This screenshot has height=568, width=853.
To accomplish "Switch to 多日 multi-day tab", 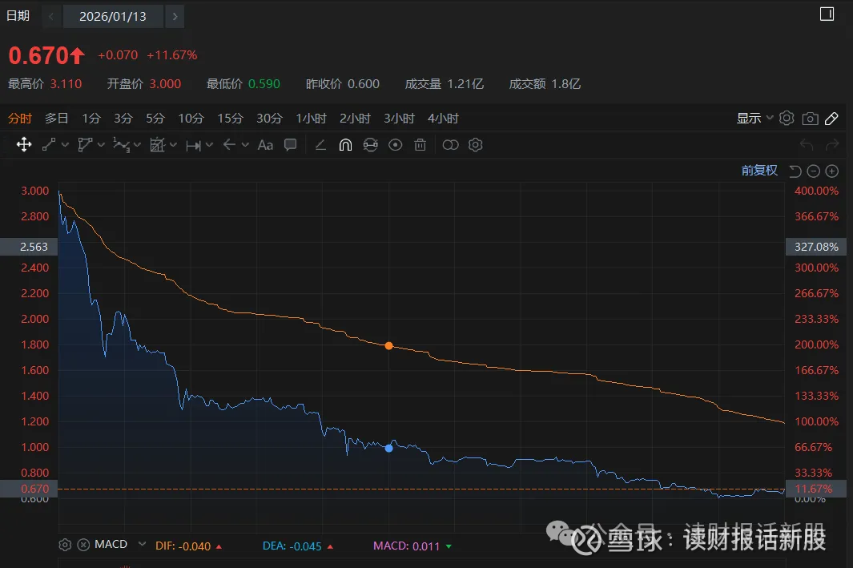I will pos(57,118).
